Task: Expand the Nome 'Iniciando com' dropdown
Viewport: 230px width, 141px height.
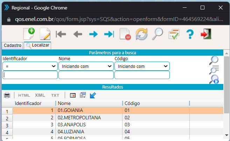Action: pos(86,66)
